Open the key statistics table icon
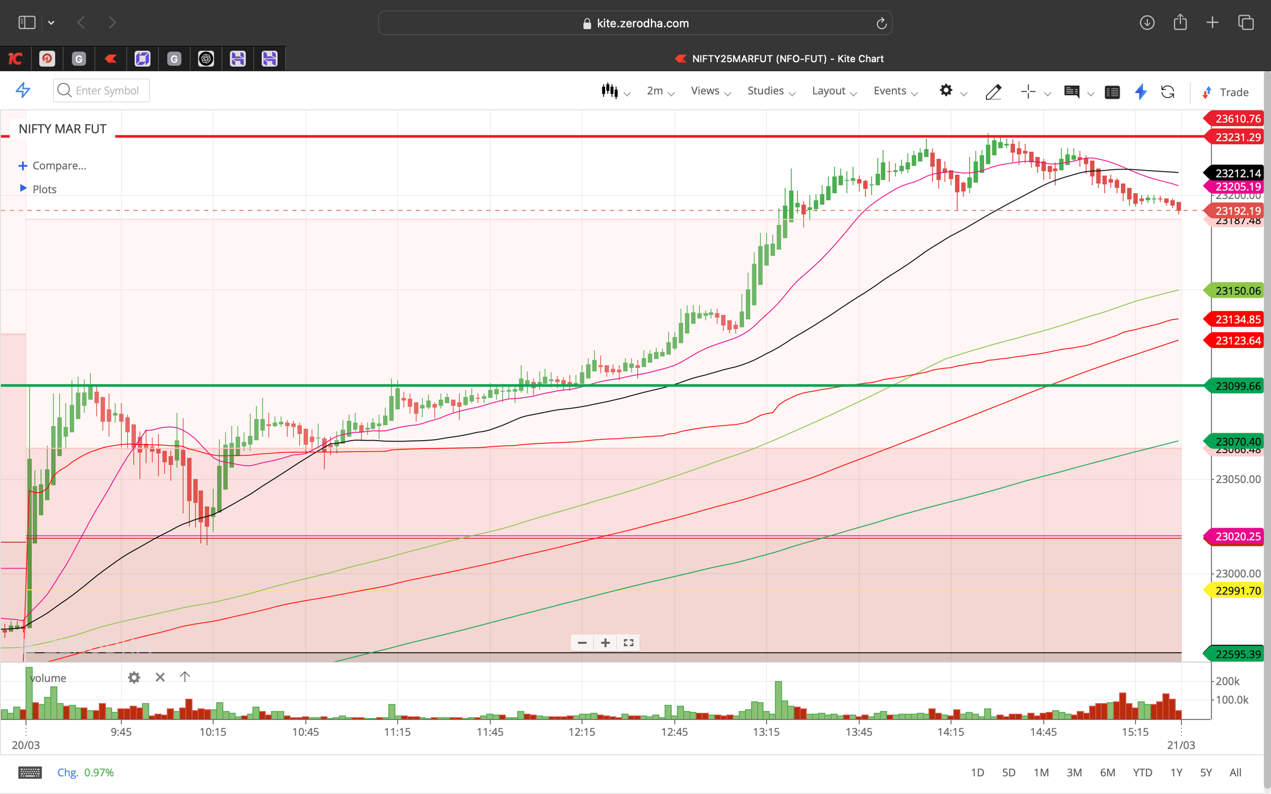The height and width of the screenshot is (794, 1271). (x=1113, y=91)
